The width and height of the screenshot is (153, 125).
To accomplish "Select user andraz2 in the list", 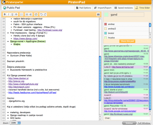I will 126,29.
